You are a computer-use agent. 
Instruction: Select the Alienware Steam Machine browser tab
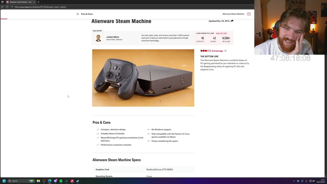[x=20, y=2]
